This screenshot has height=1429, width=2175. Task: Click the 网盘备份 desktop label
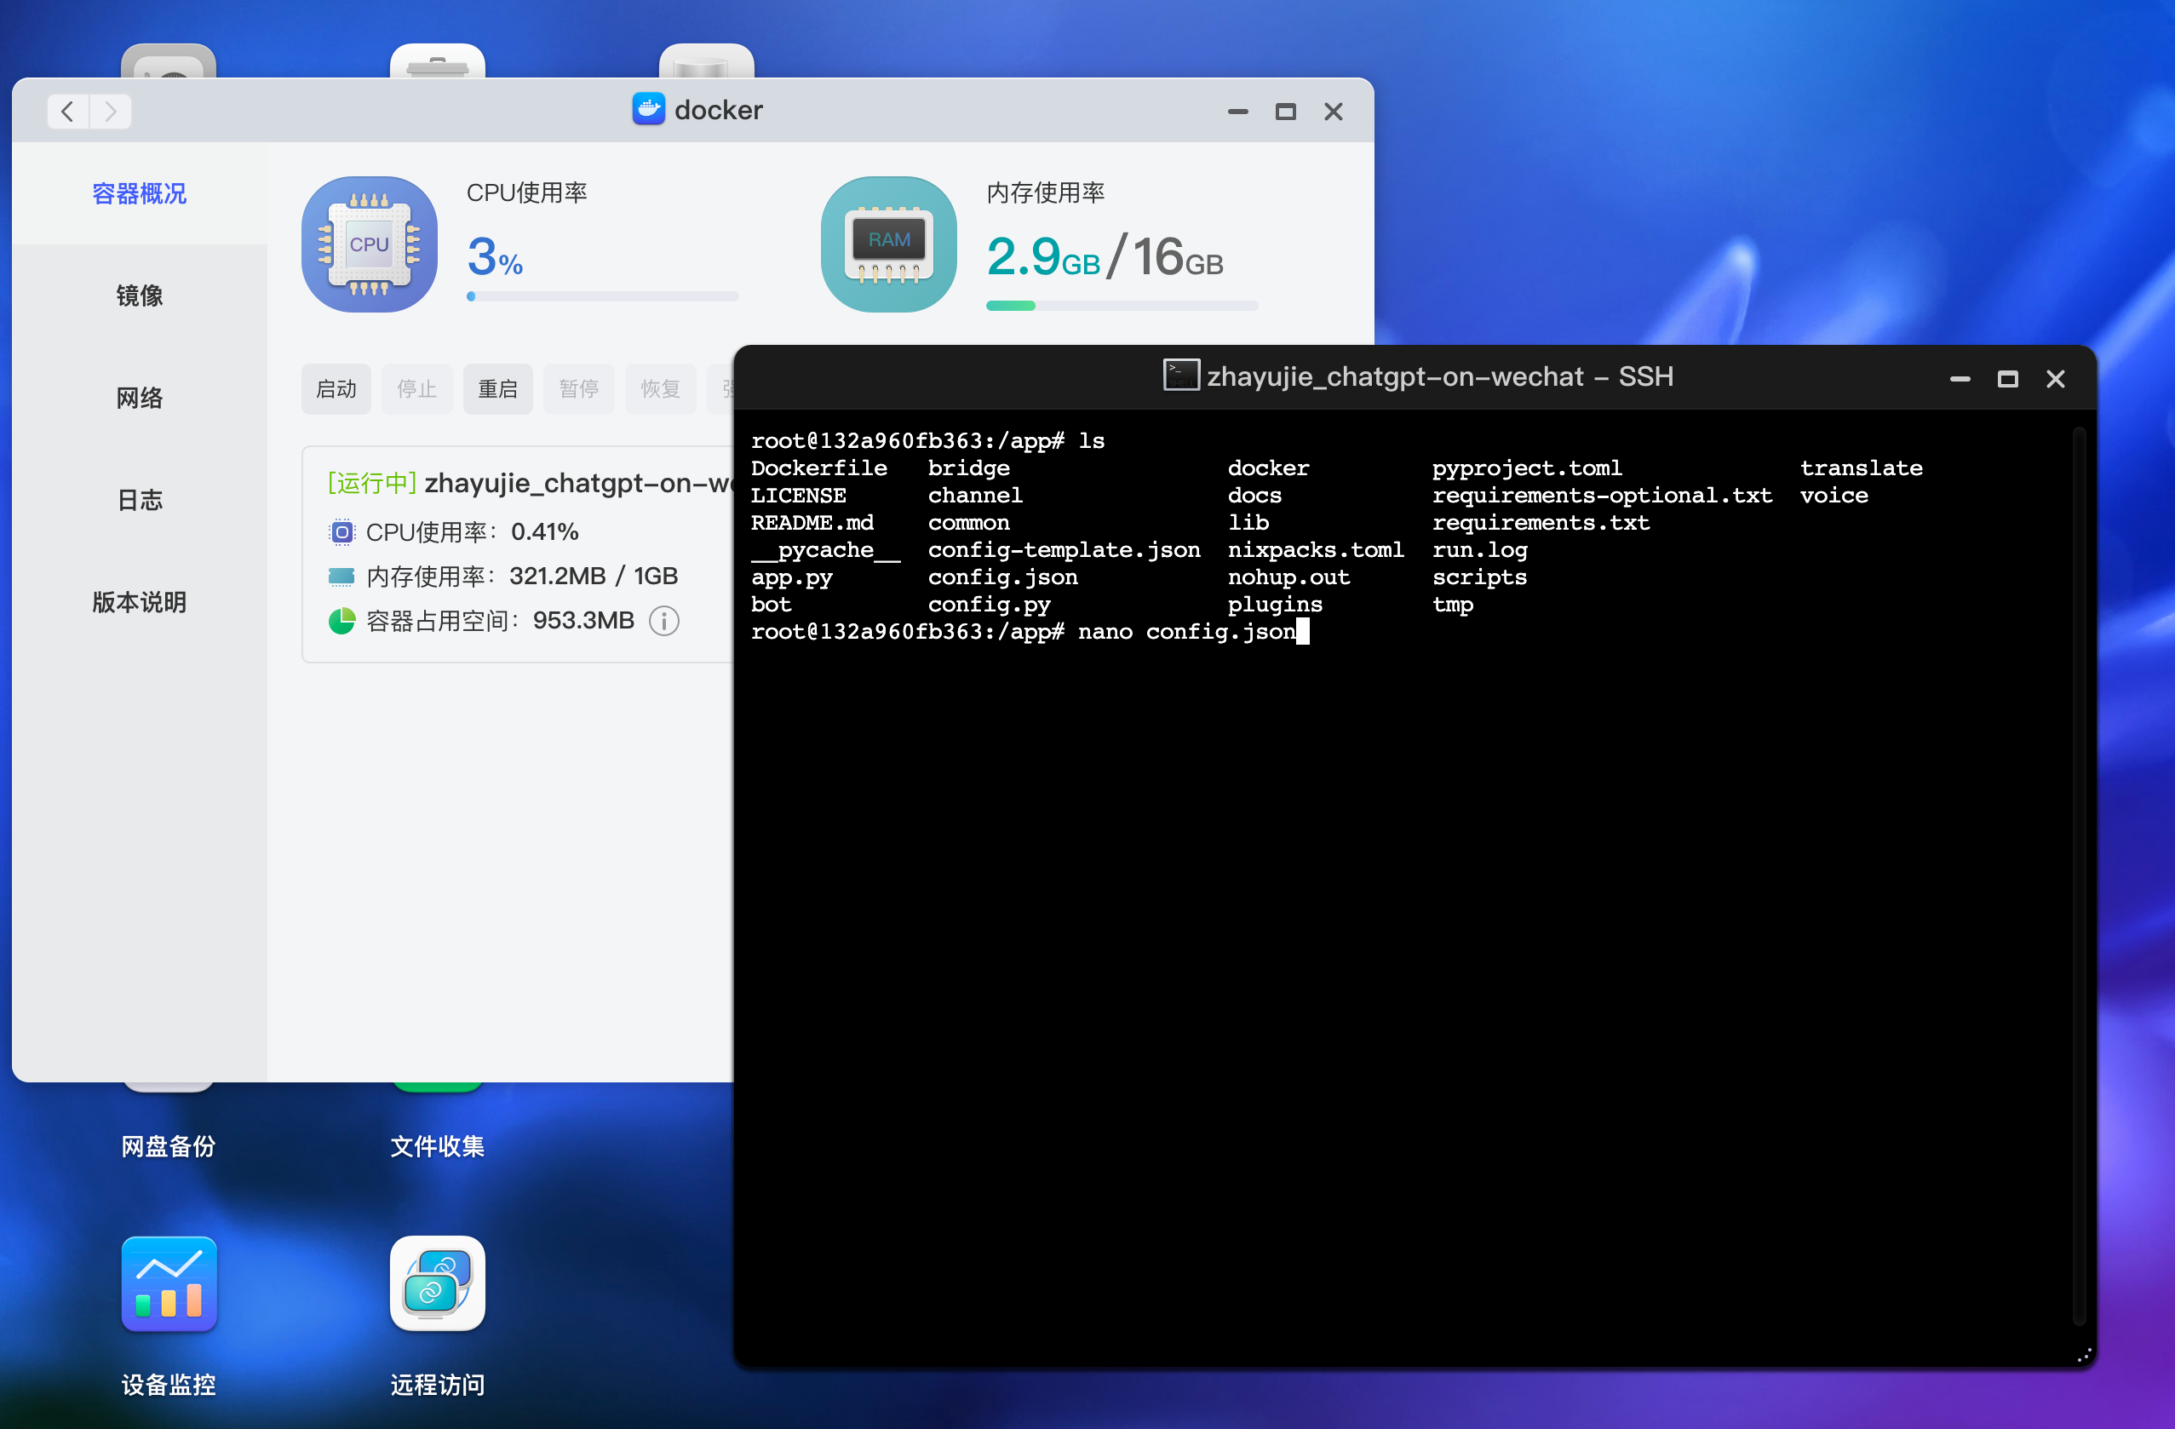169,1145
